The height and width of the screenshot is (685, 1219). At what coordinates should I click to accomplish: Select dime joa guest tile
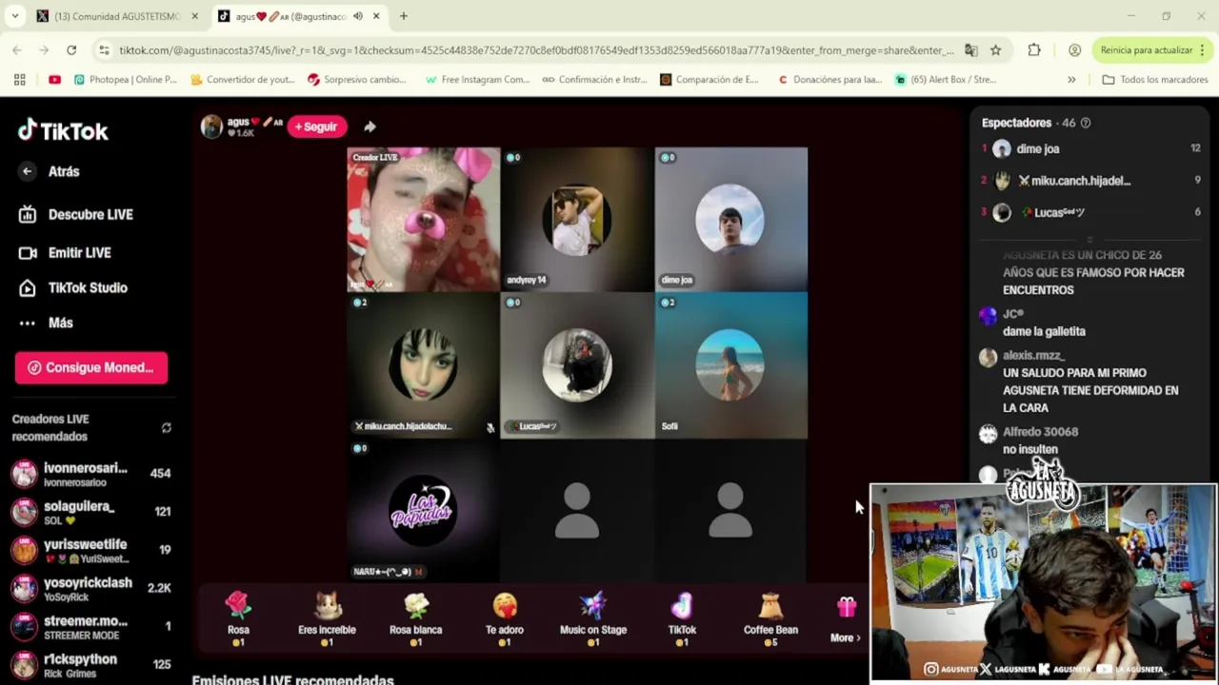coord(730,219)
